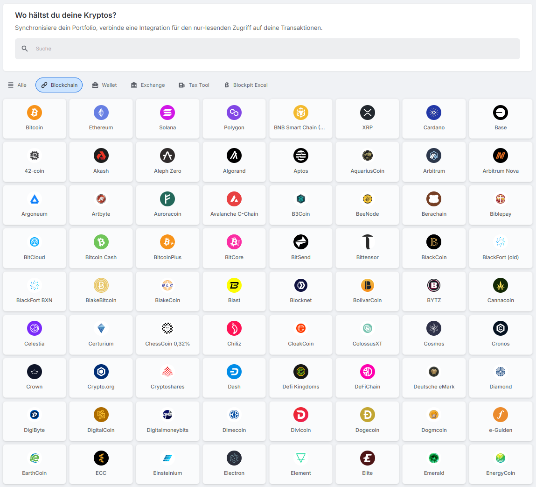The image size is (536, 487).
Task: Click the Avalanche C-Chain logo
Action: [234, 199]
